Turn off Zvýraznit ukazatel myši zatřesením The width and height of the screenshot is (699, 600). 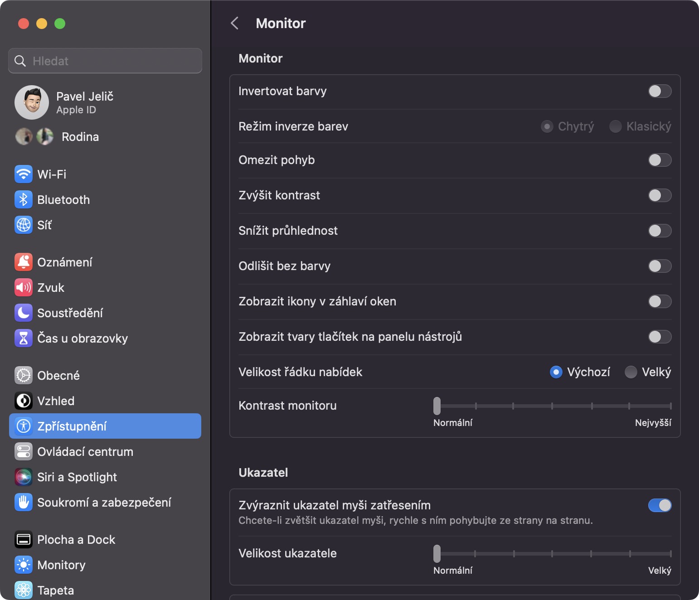point(660,505)
